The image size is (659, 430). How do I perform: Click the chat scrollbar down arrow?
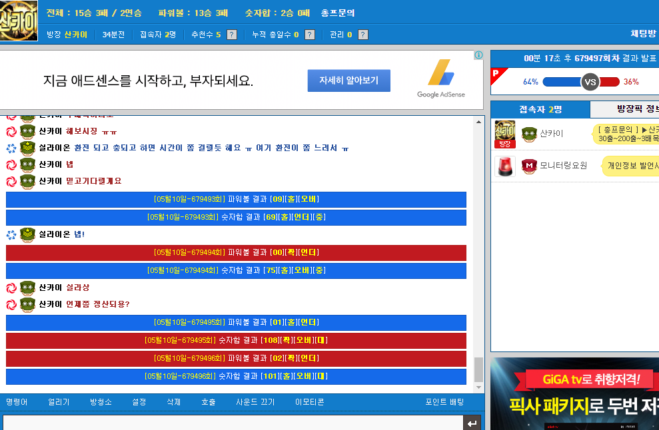(478, 387)
